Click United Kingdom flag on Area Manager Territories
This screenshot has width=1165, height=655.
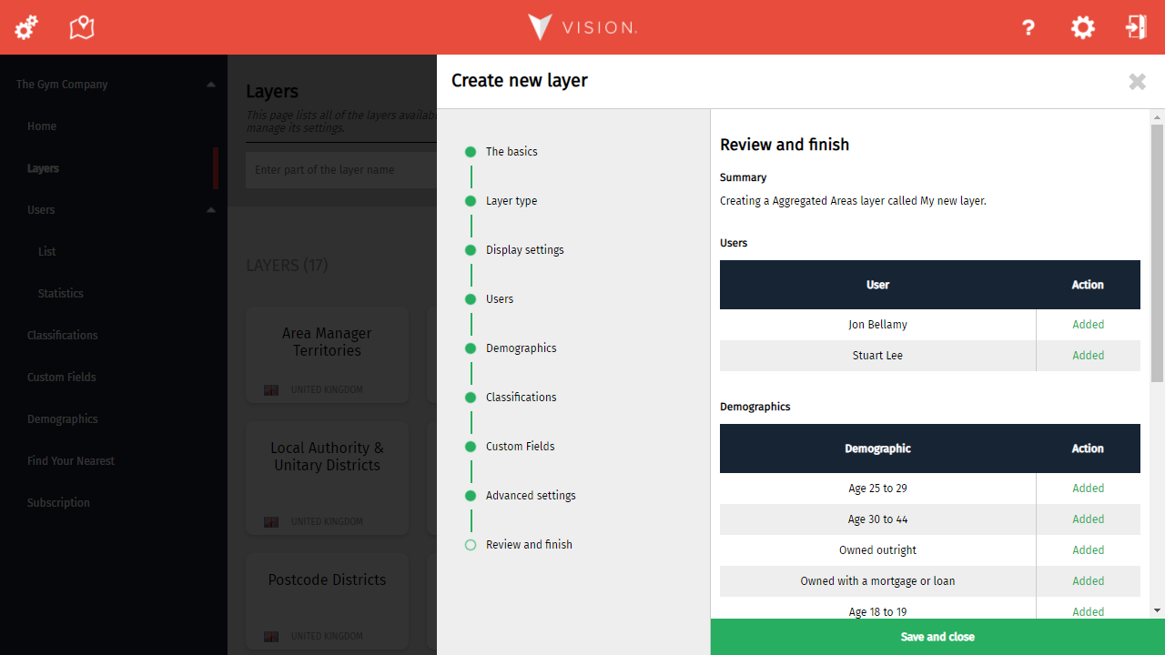(271, 390)
